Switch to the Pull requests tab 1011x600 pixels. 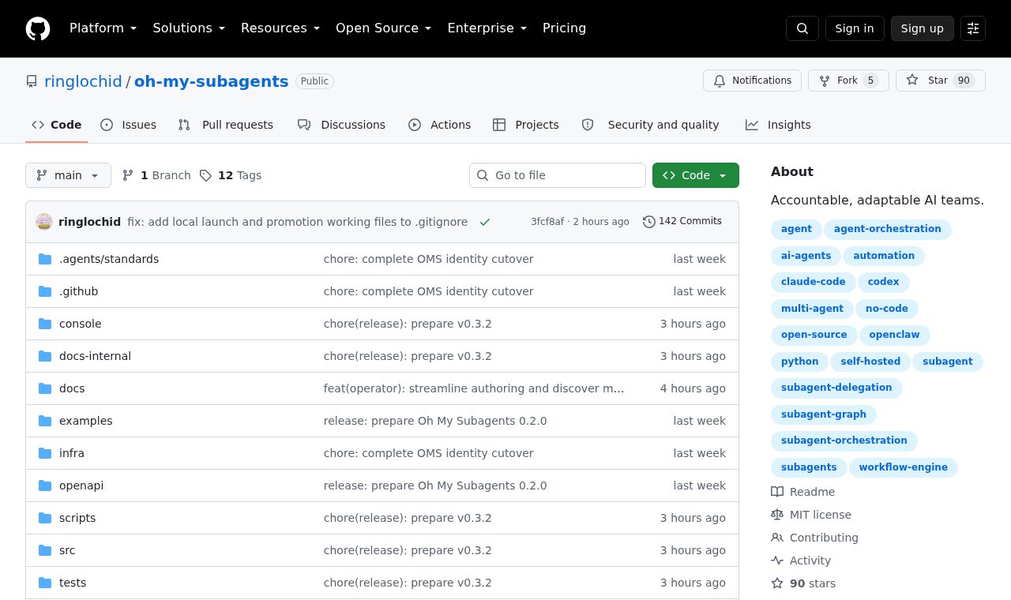coord(226,125)
